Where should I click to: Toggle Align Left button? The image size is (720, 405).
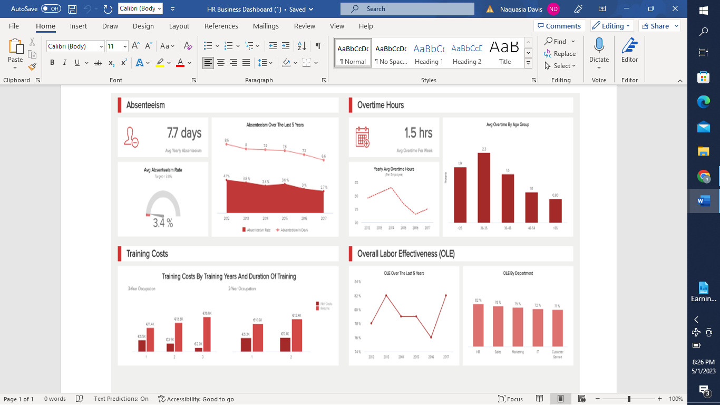pos(208,63)
